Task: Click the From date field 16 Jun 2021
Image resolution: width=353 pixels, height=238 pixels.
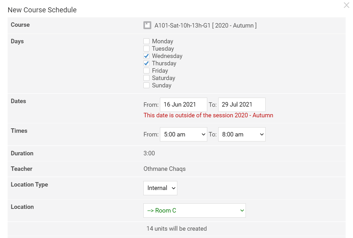Action: [x=183, y=104]
